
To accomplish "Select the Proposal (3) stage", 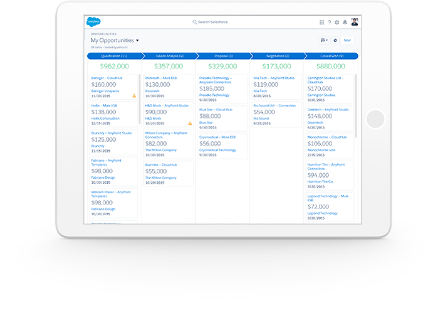I will pos(224,56).
